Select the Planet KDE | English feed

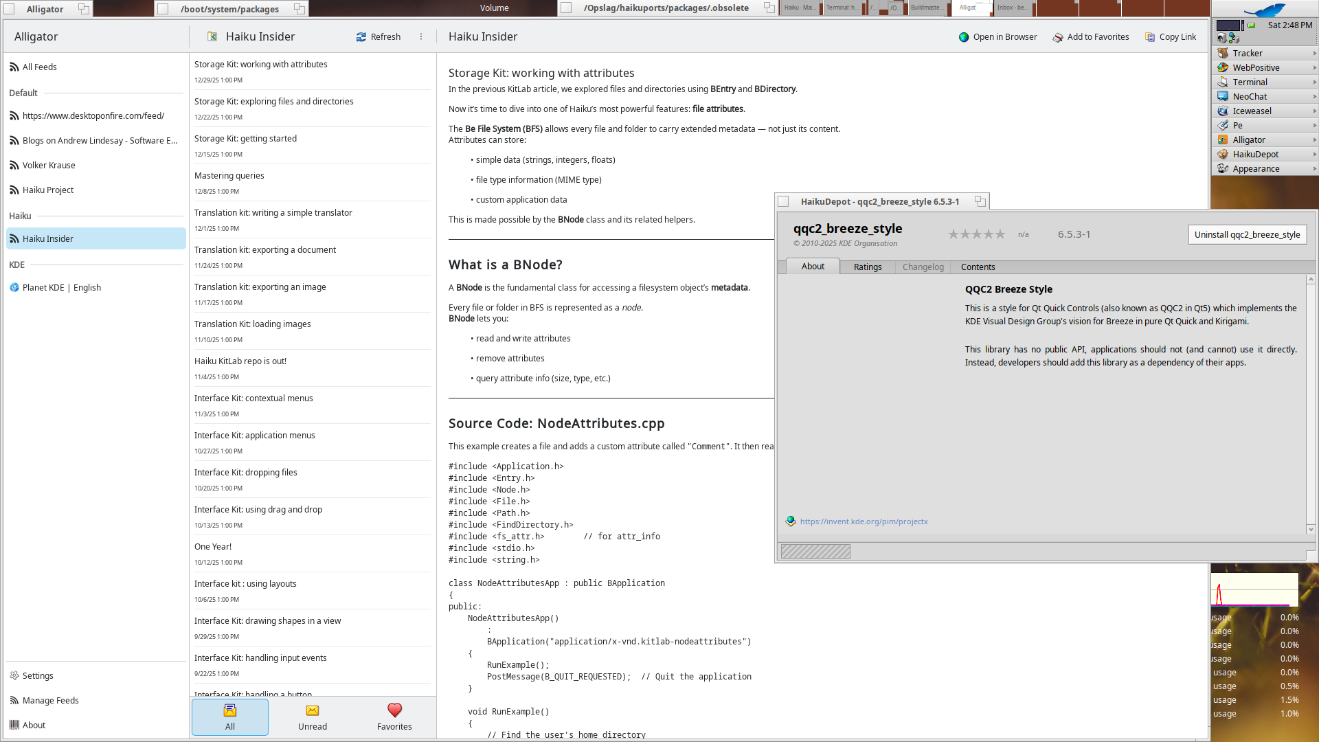click(x=62, y=288)
